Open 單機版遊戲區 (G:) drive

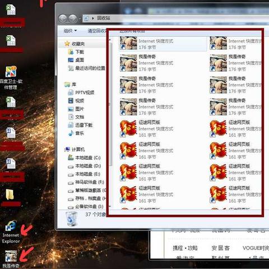click(x=91, y=190)
